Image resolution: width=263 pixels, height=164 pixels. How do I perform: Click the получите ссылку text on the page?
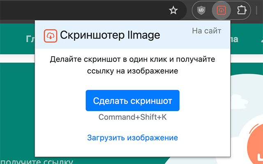[37, 162]
